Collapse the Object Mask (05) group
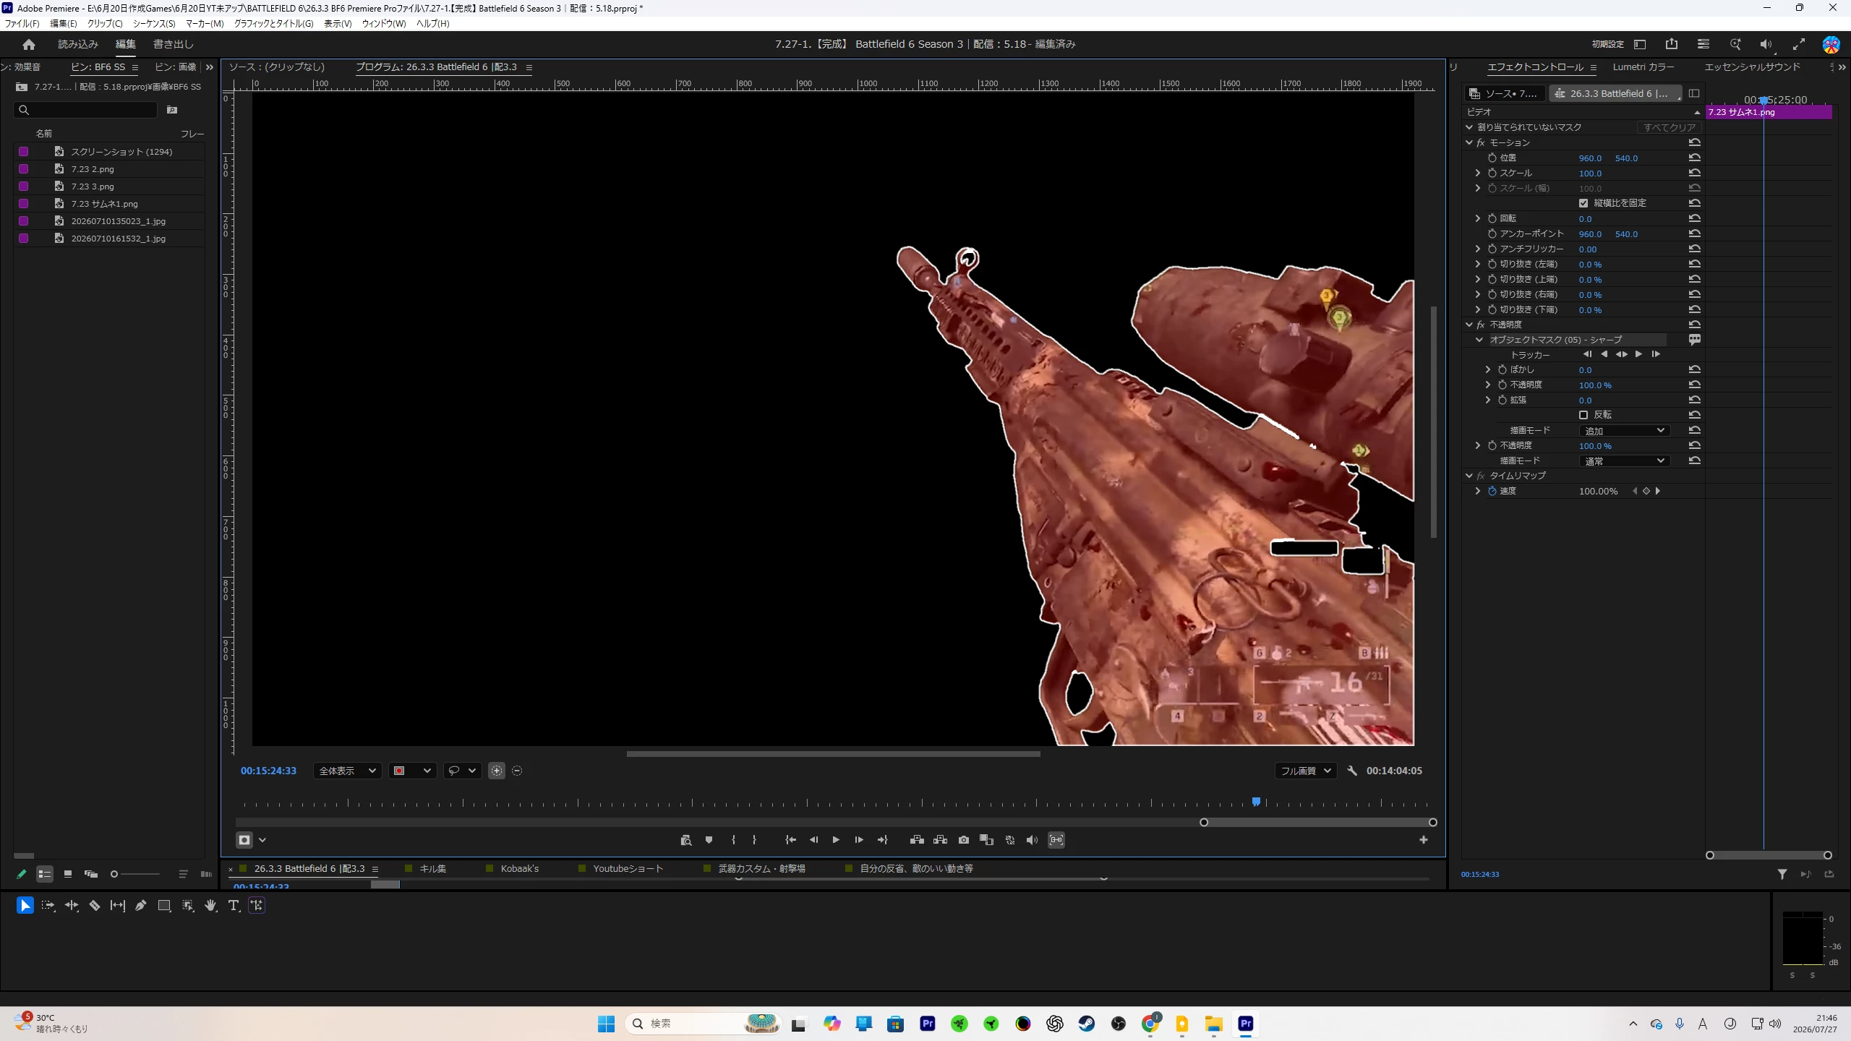The image size is (1851, 1041). (1479, 340)
